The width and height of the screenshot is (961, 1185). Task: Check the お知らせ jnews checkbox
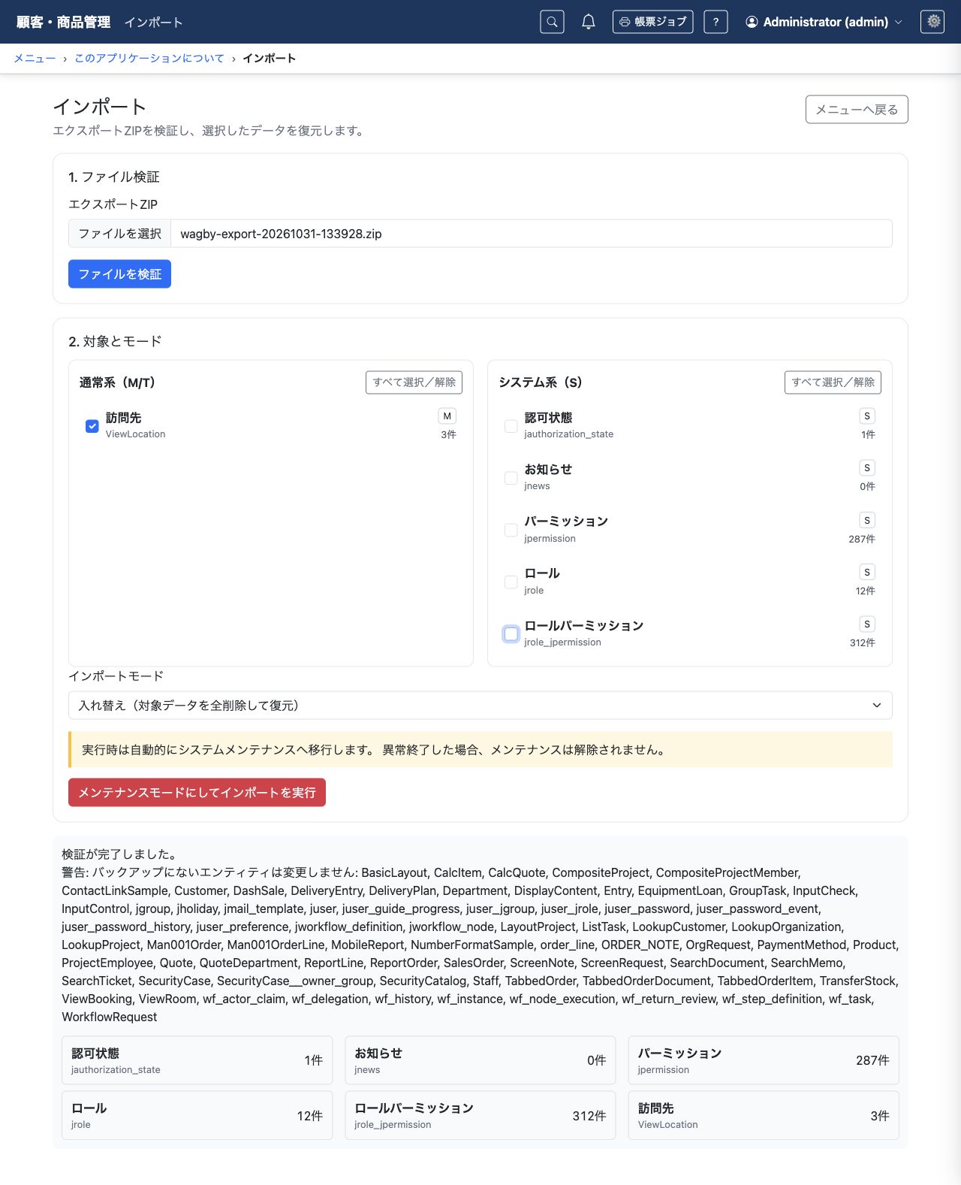(511, 478)
